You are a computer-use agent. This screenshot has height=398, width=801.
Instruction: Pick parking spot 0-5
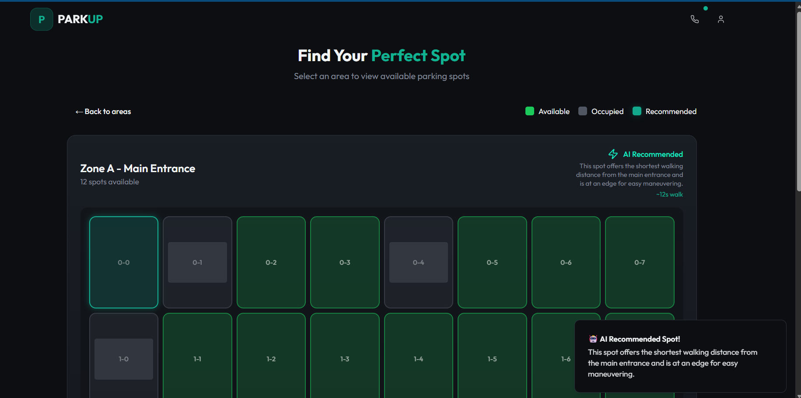point(492,262)
